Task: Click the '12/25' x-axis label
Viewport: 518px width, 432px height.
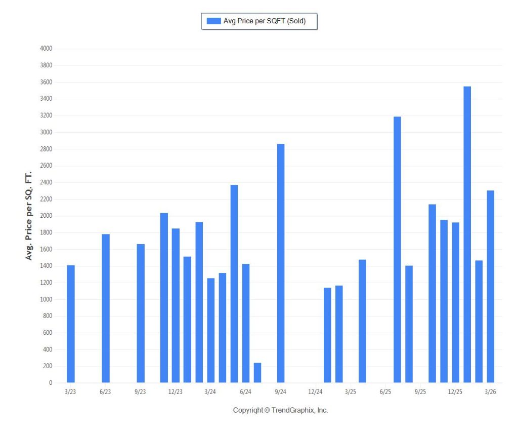Action: click(455, 391)
